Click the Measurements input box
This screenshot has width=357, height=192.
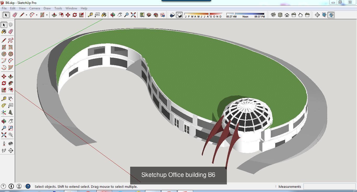329,187
